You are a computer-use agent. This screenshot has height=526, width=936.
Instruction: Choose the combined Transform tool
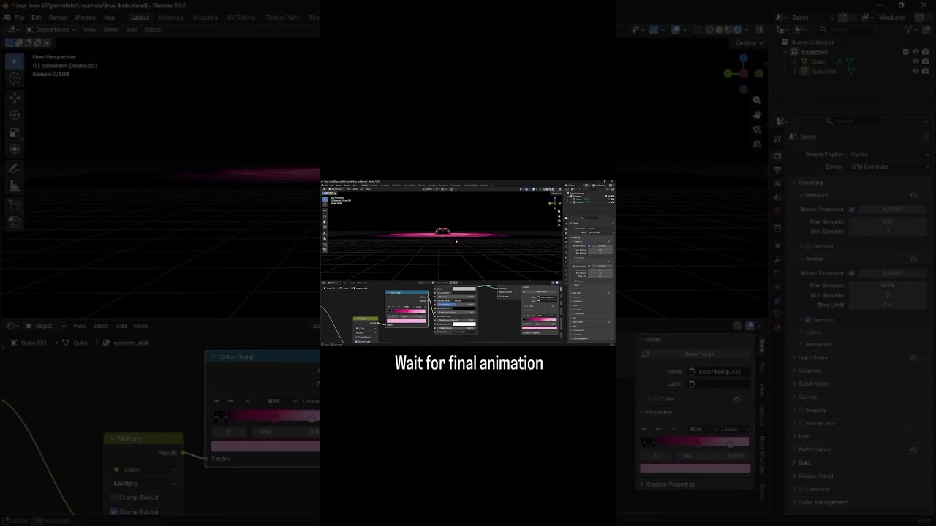15,150
